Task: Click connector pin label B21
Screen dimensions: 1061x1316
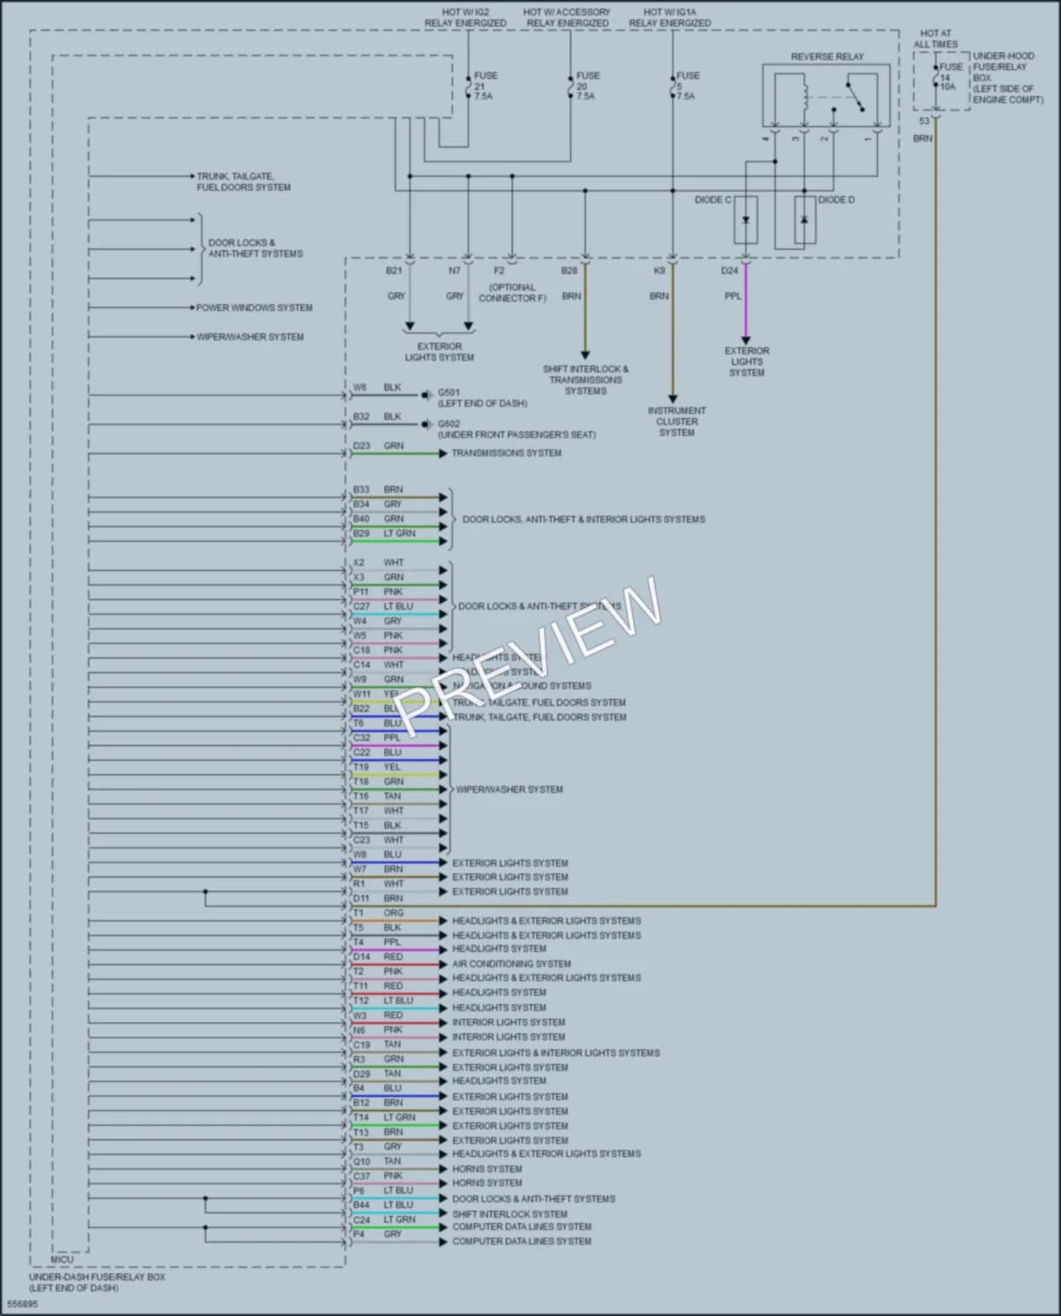Action: 393,270
